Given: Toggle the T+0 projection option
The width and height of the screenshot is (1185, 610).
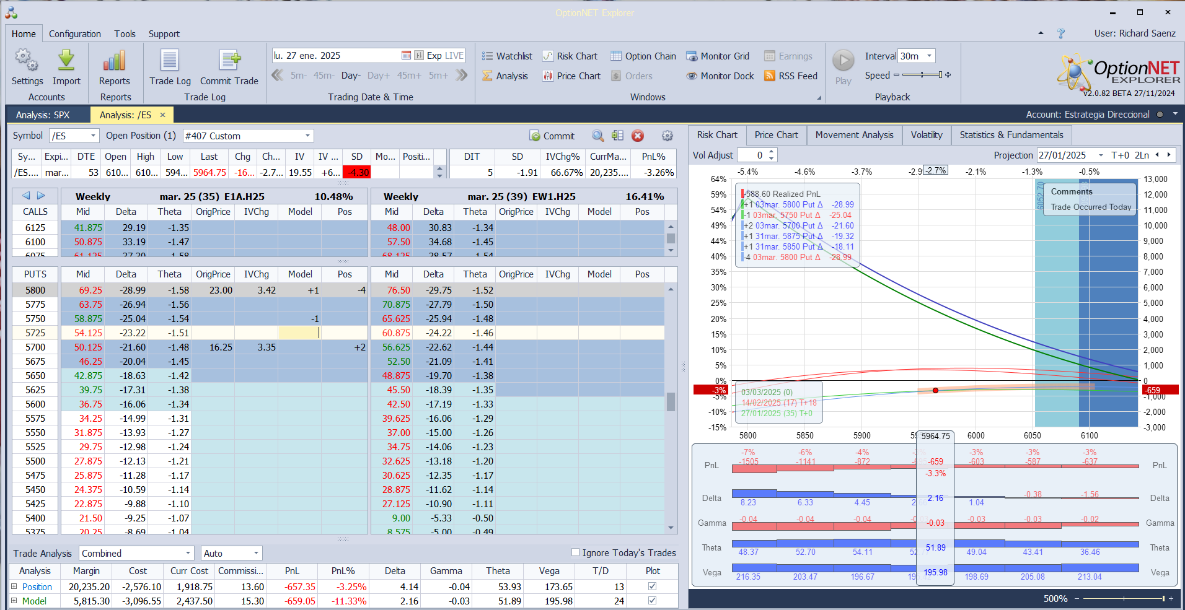Looking at the screenshot, I should (x=1121, y=155).
